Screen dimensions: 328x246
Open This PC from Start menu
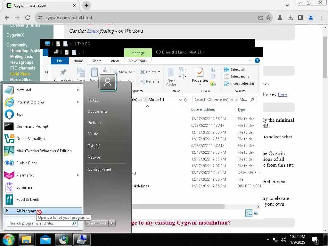pos(94,146)
